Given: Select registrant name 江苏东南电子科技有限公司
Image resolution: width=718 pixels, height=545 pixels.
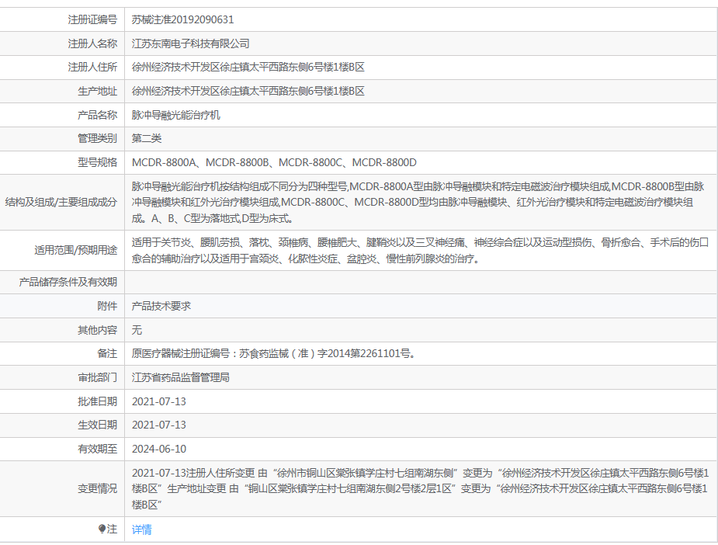Looking at the screenshot, I should click(190, 43).
